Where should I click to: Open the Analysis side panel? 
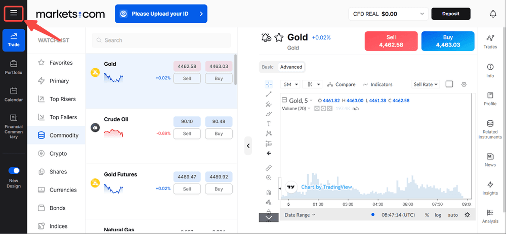[490, 216]
